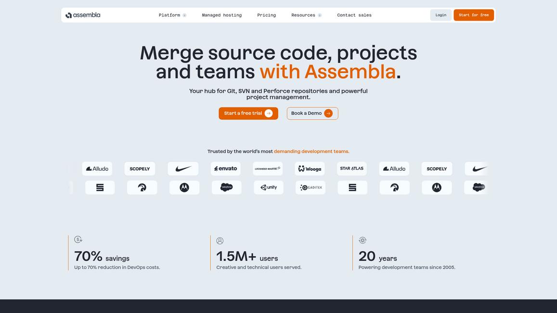Click the "1.5M+ users" statistic
The width and height of the screenshot is (557, 313).
[x=247, y=256]
